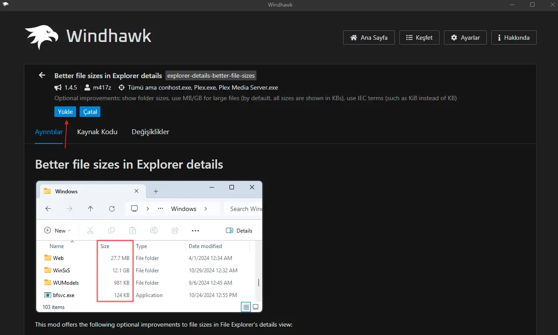Image resolution: width=558 pixels, height=335 pixels.
Task: Click author name m417z
Action: 102,87
